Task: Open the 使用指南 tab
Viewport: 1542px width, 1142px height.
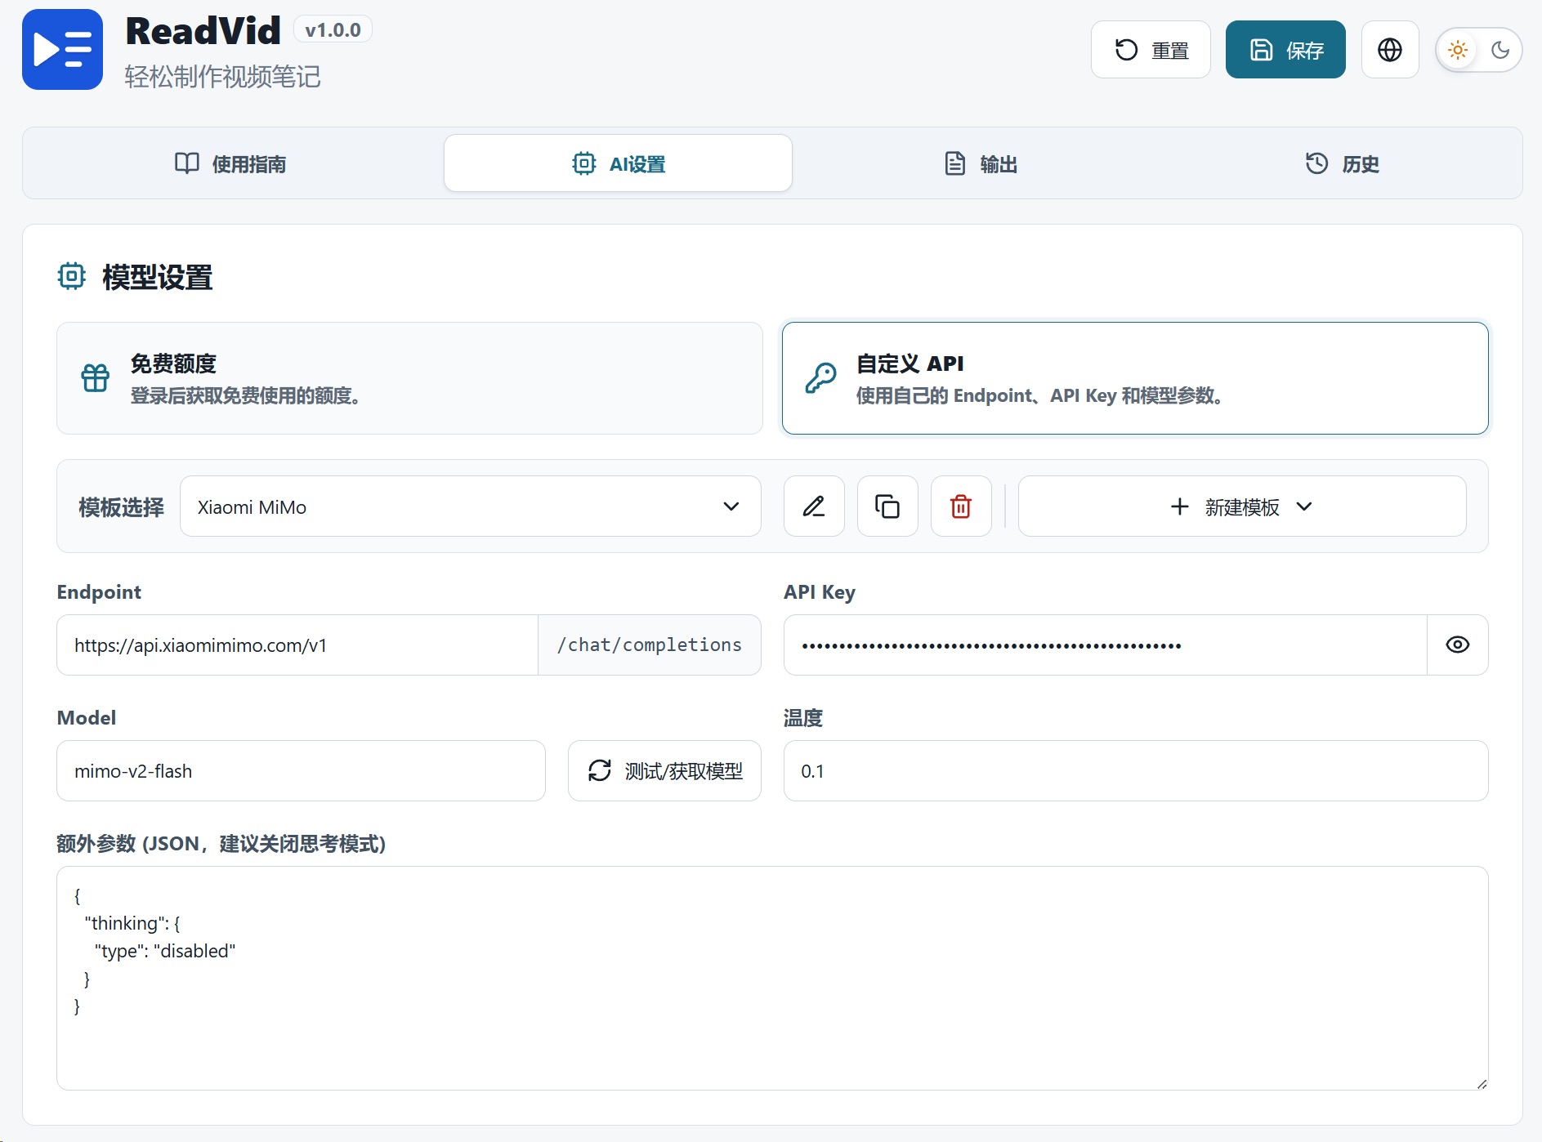Action: pos(230,163)
